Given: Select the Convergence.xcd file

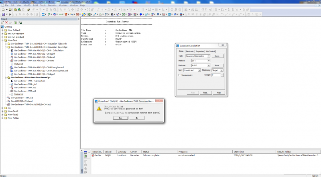Looking at the screenshot, I should click(x=41, y=71).
